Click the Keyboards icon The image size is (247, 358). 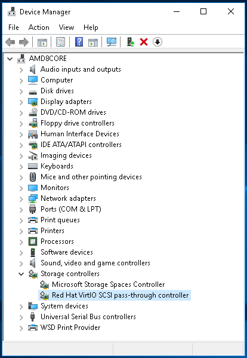coord(33,166)
